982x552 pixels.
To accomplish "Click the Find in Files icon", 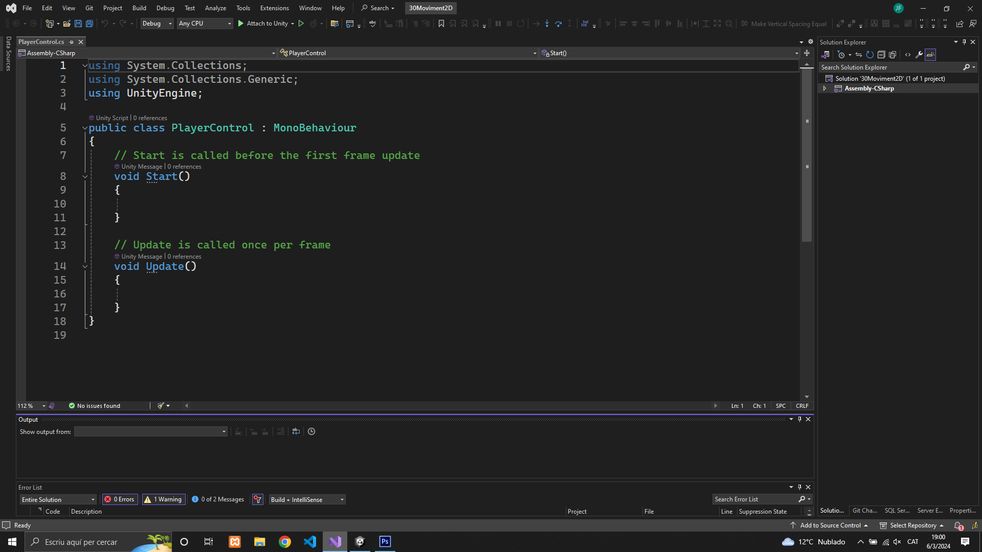I will coord(334,24).
